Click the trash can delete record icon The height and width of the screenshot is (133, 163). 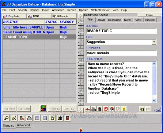[x=100, y=109]
